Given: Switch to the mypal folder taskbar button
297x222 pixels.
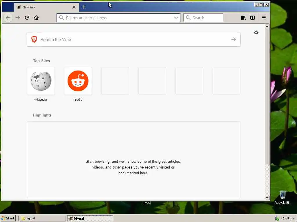Looking at the screenshot, I should pyautogui.click(x=43, y=218).
